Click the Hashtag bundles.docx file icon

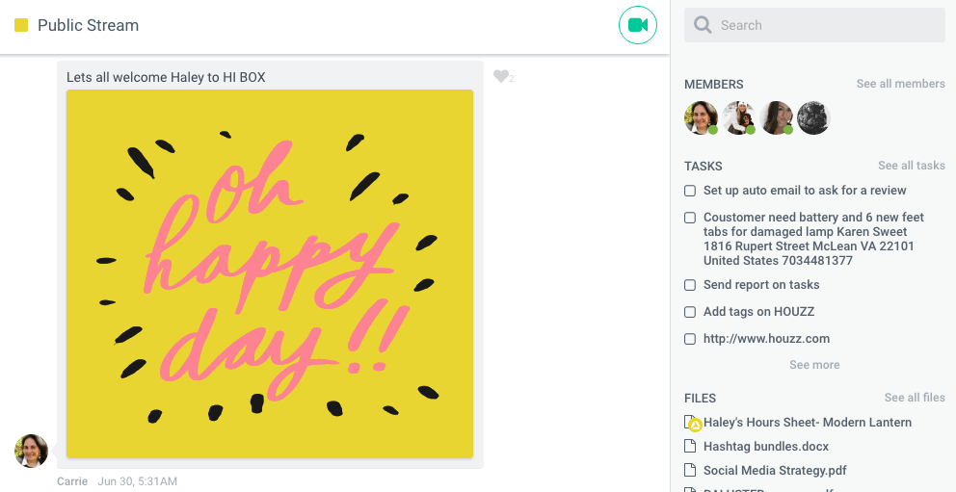click(690, 447)
